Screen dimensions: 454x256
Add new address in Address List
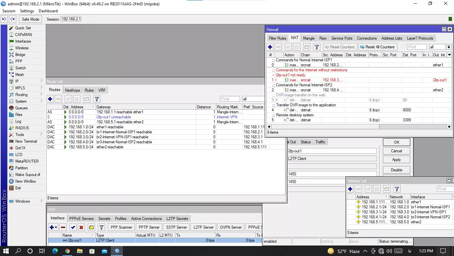coord(350,189)
